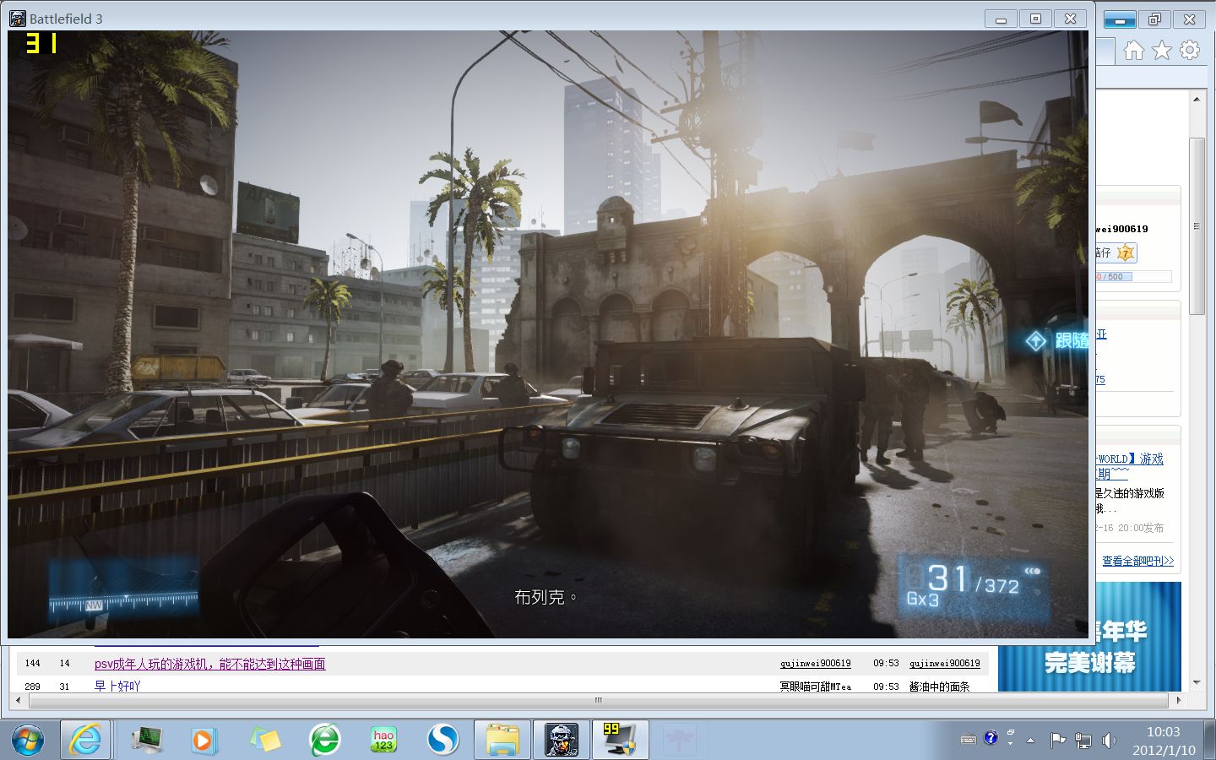Switch to Battlefield 3 taskbar button
Image resolution: width=1216 pixels, height=760 pixels.
[562, 741]
